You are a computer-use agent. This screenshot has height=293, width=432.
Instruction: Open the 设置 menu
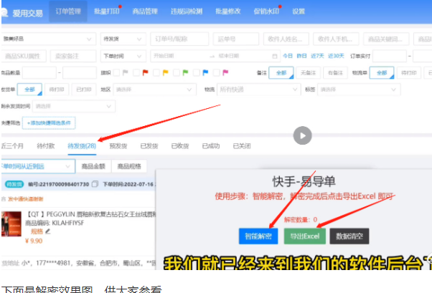pyautogui.click(x=299, y=11)
